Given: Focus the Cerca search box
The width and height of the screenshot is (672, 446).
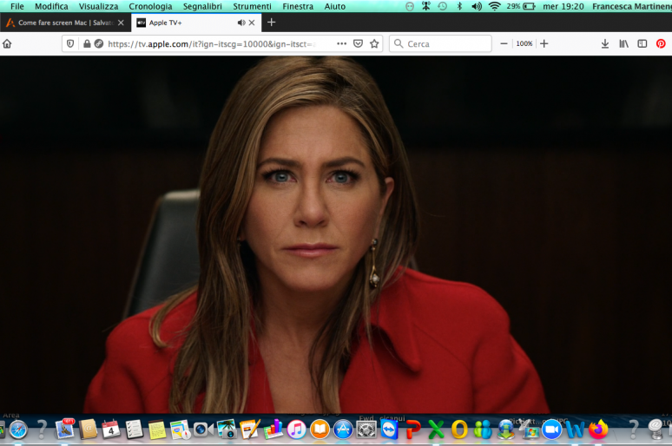Looking at the screenshot, I should coord(440,43).
